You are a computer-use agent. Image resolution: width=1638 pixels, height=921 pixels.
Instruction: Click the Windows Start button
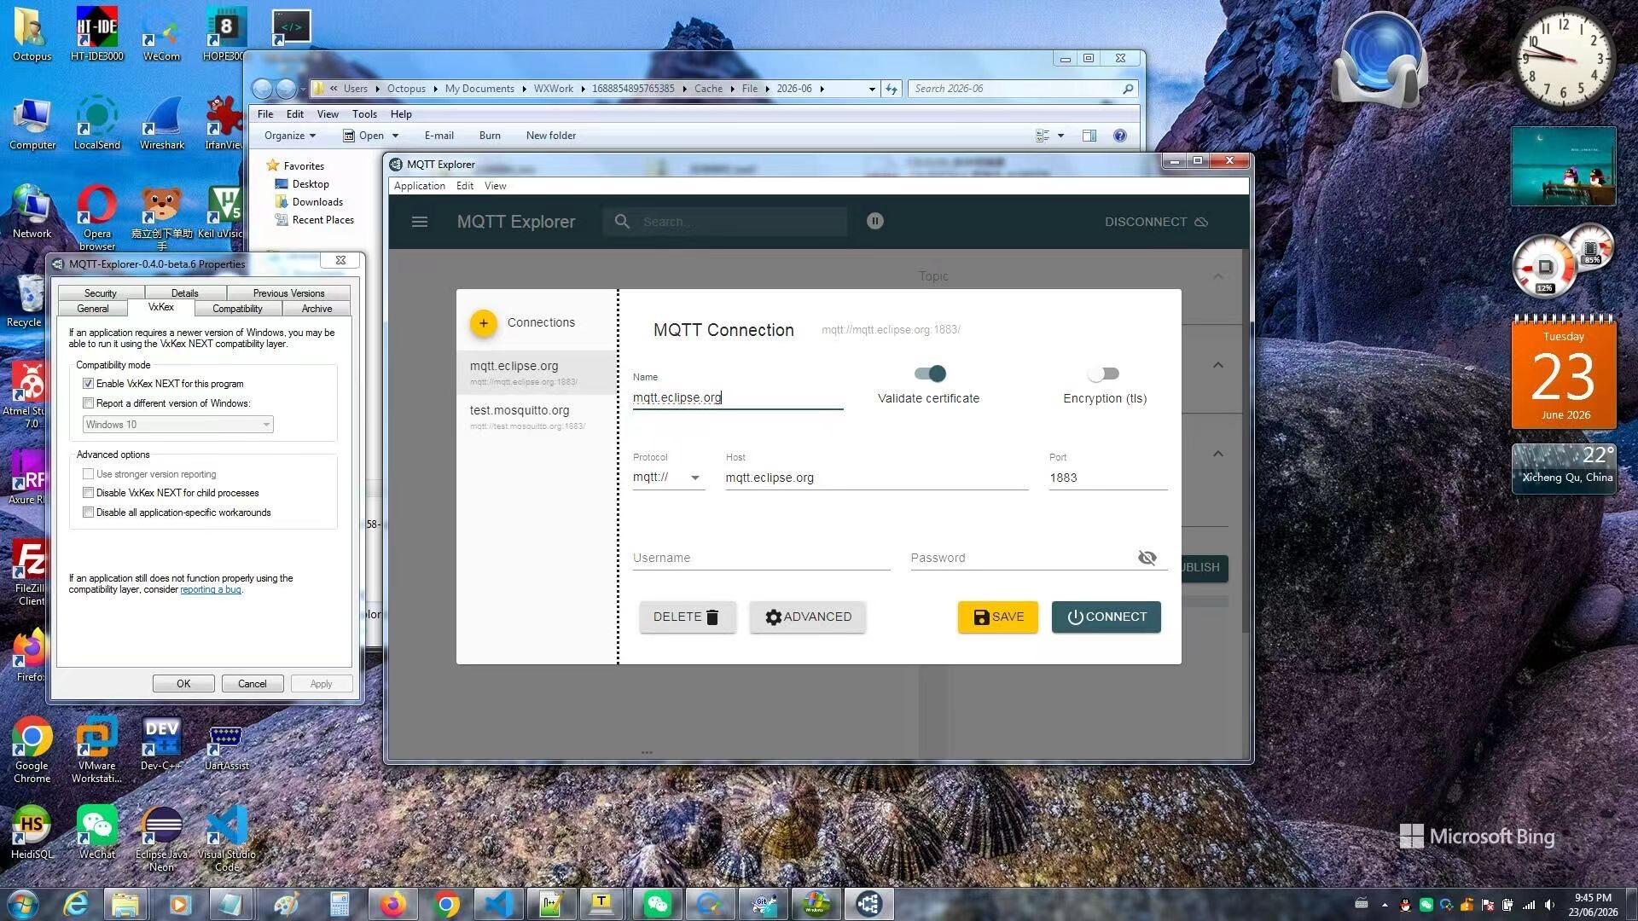(22, 904)
